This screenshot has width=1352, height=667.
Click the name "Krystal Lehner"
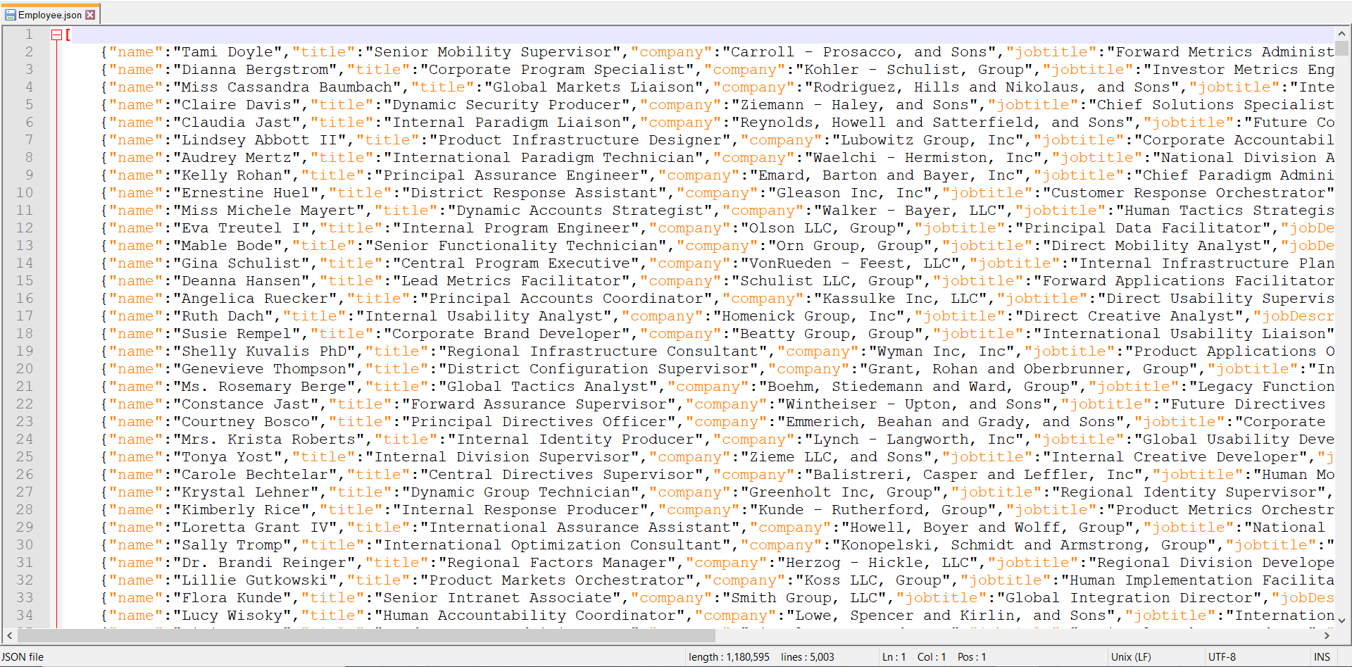(245, 492)
